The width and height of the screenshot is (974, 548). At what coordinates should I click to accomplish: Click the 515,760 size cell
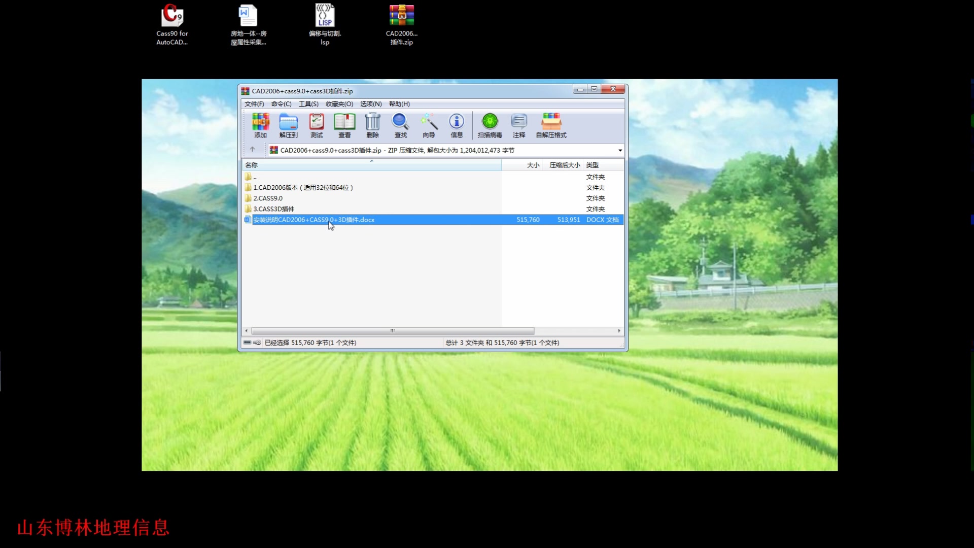[x=528, y=220]
